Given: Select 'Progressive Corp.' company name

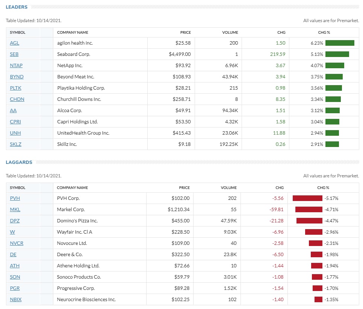Looking at the screenshot, I should coord(76,288).
